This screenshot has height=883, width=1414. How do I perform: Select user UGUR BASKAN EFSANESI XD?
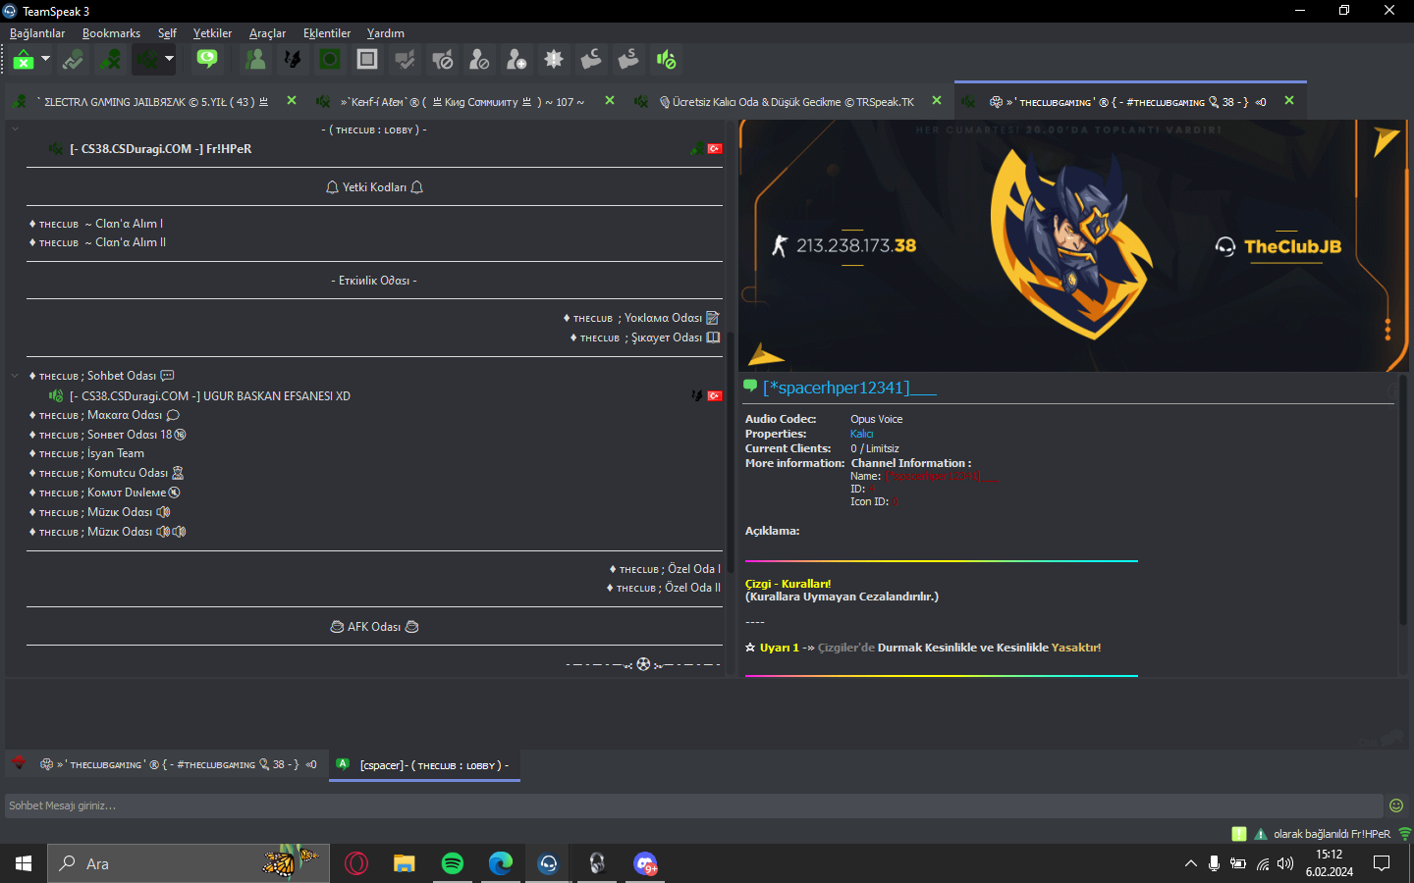click(210, 396)
